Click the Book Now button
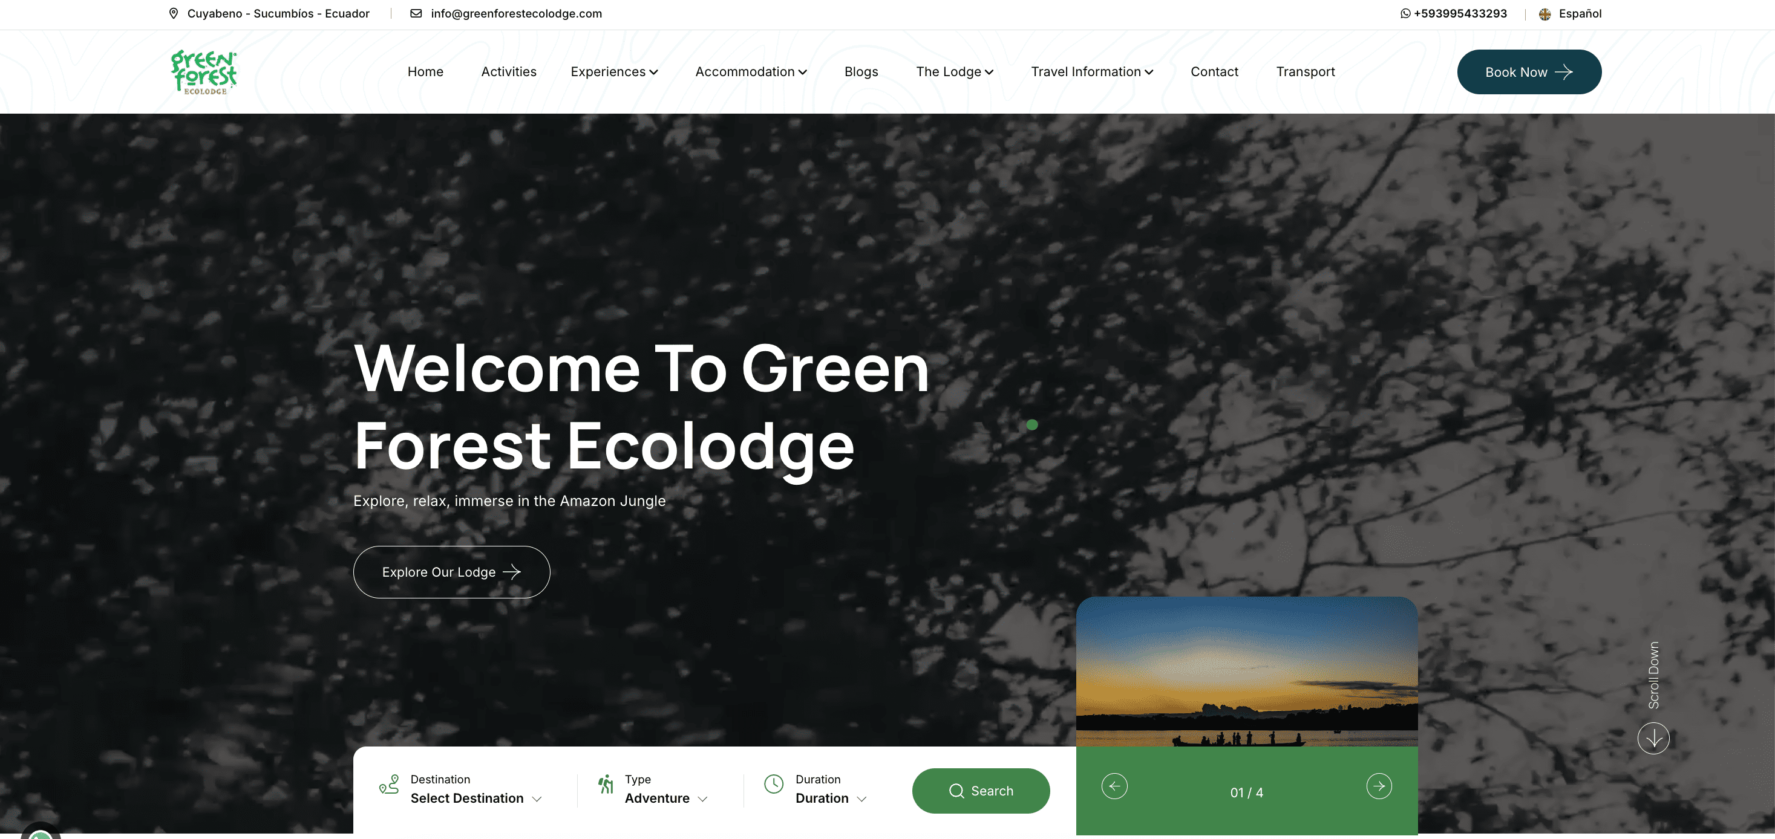This screenshot has width=1775, height=839. pos(1529,71)
